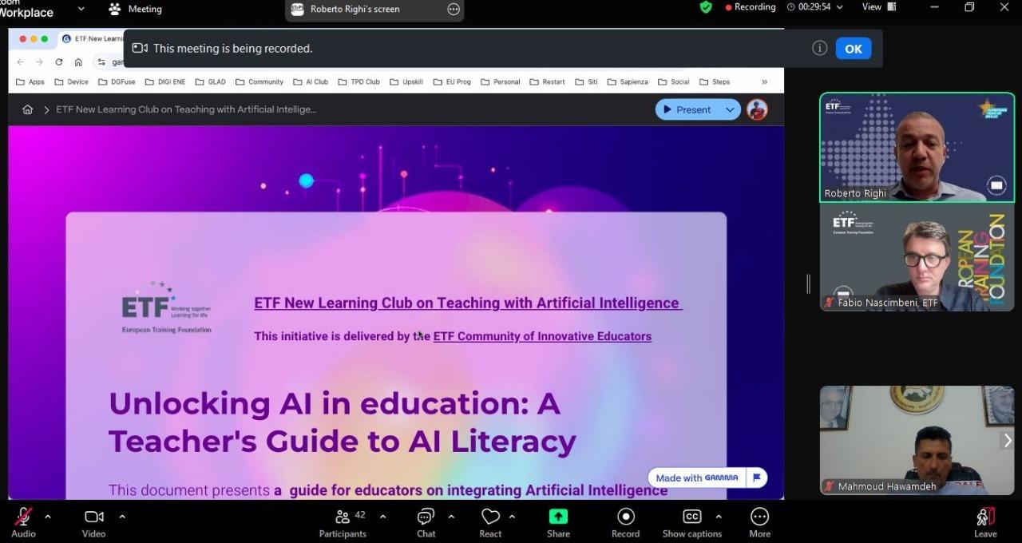Open ETF New Learning Club link
1022x543 pixels.
click(x=468, y=303)
